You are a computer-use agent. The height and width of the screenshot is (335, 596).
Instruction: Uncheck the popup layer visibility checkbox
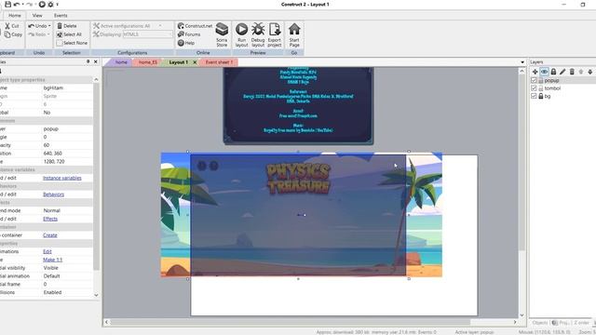tap(534, 80)
